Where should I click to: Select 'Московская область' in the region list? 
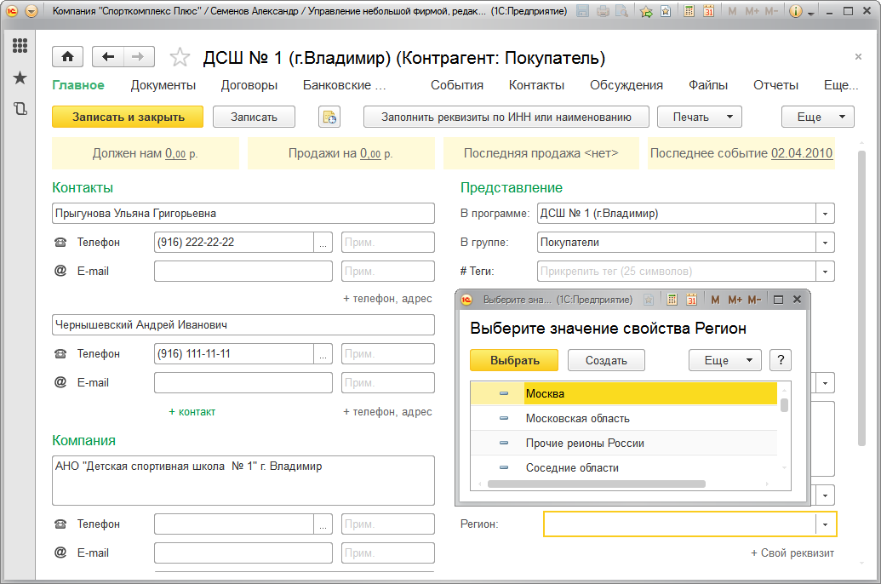coord(577,419)
